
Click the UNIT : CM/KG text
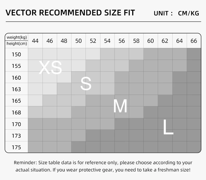click(x=176, y=13)
